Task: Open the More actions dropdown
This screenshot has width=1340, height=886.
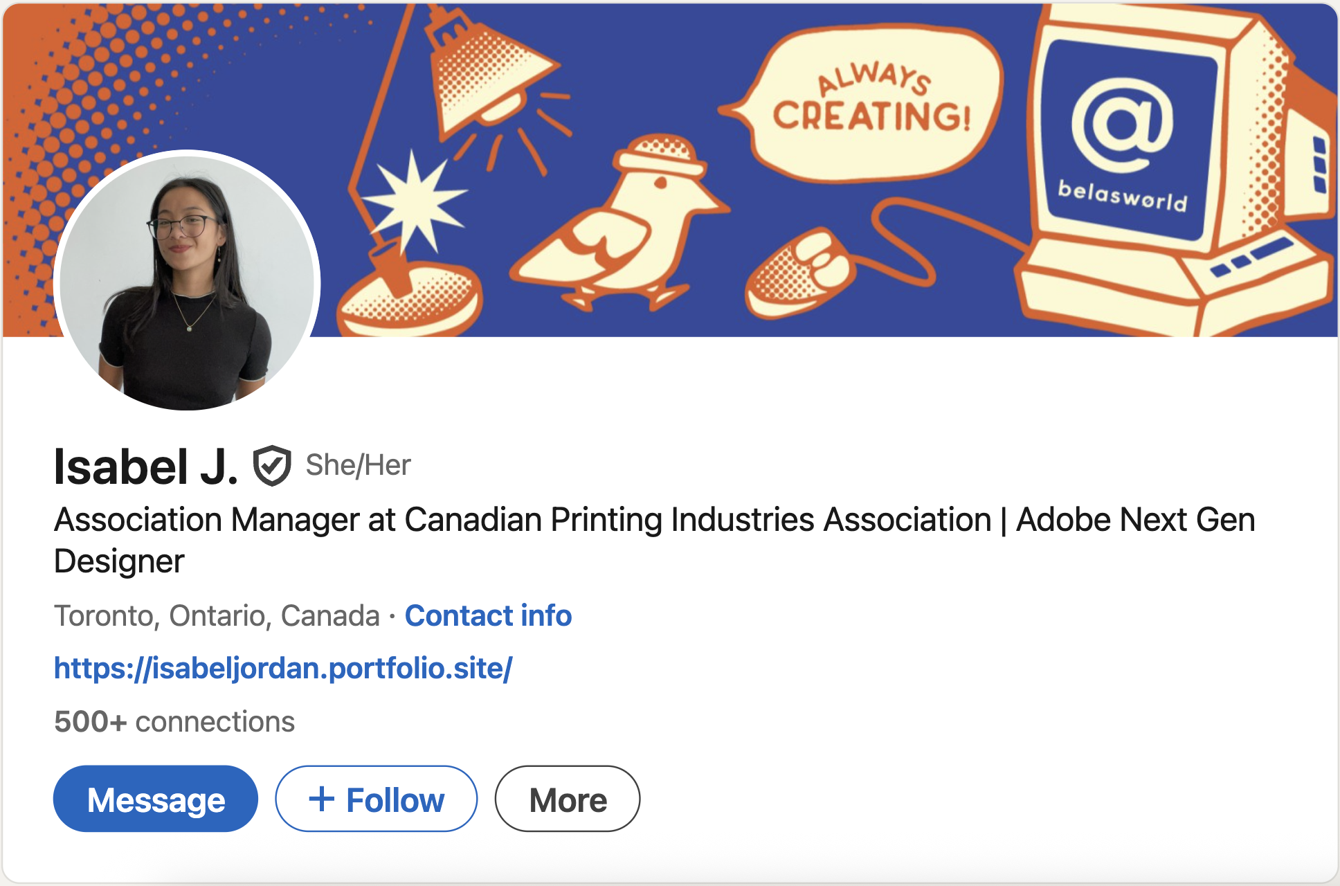Action: (x=568, y=799)
